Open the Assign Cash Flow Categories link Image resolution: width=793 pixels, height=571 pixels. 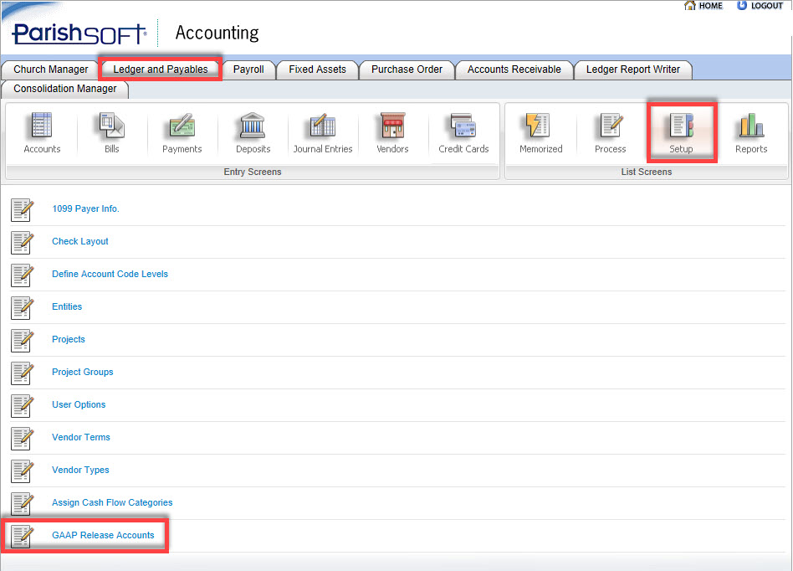tap(112, 502)
